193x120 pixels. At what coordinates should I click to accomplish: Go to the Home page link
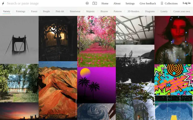(105, 3)
